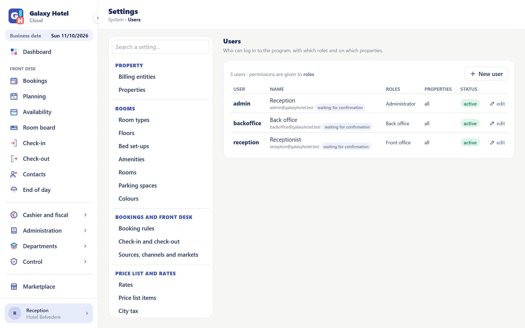Click the active badge in admin row

(470, 104)
